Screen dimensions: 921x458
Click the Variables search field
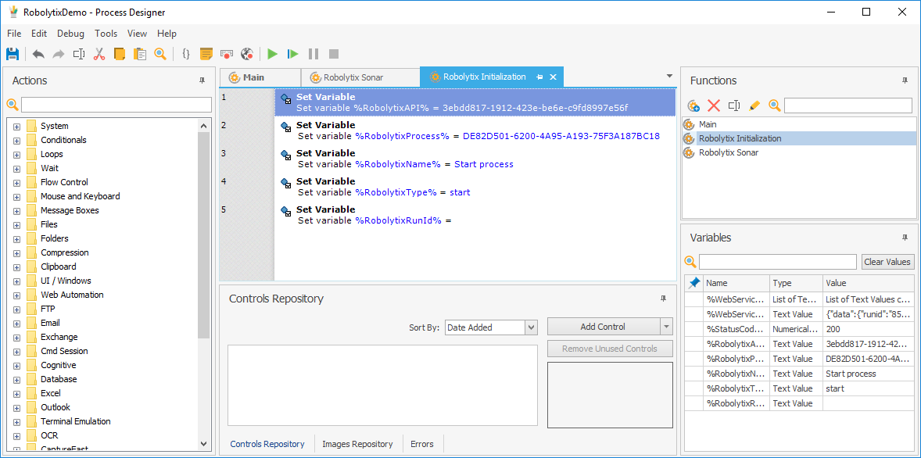(778, 262)
